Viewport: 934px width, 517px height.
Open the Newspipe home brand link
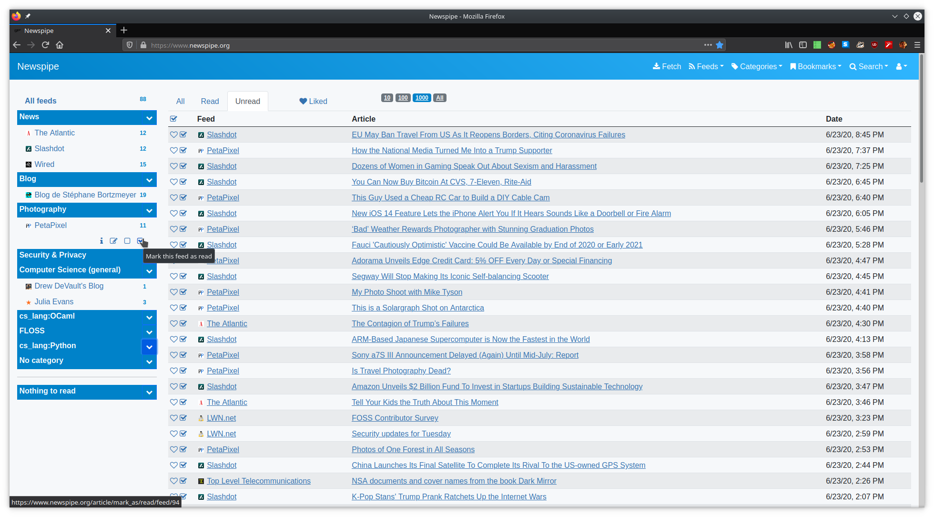38,67
